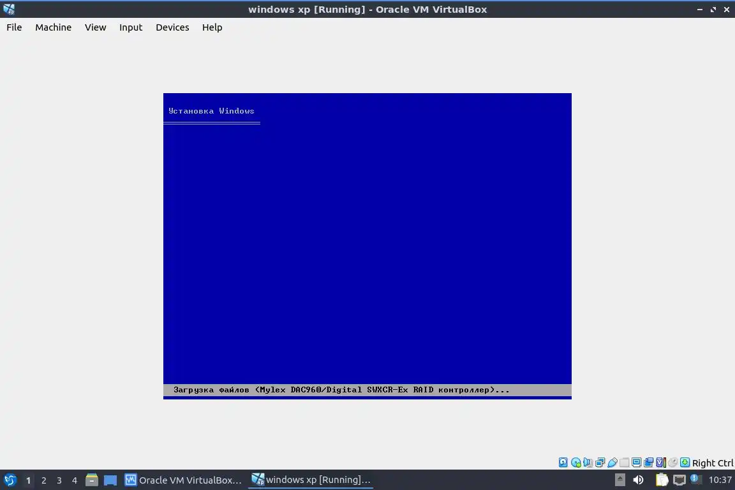Open the View menu

point(95,27)
